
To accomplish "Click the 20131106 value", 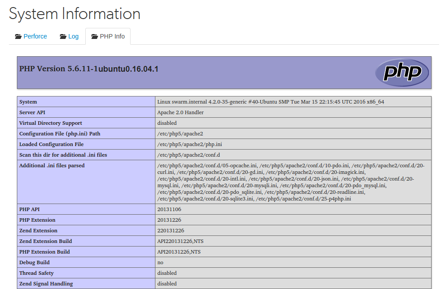I will pos(169,209).
